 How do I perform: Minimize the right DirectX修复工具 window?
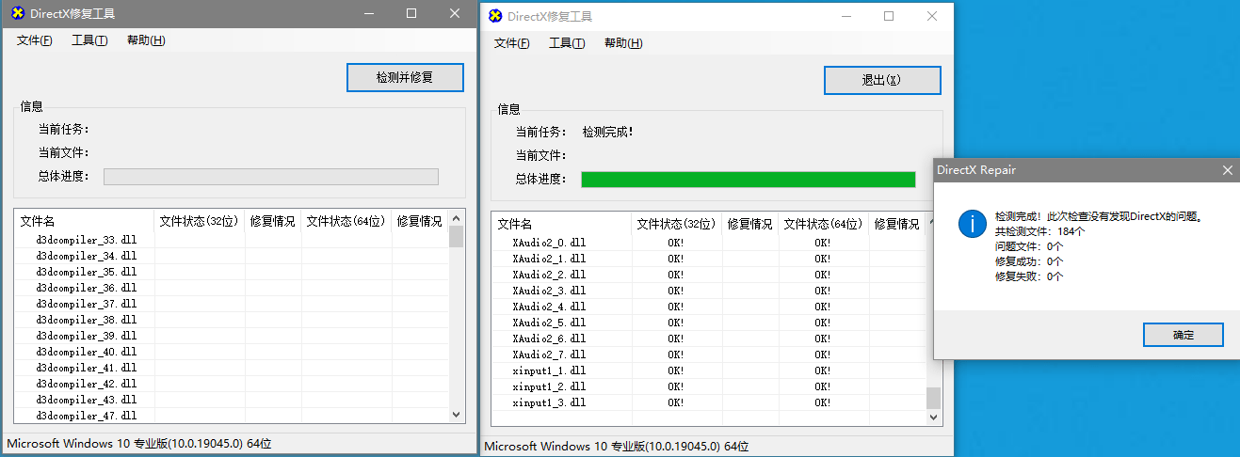point(845,16)
